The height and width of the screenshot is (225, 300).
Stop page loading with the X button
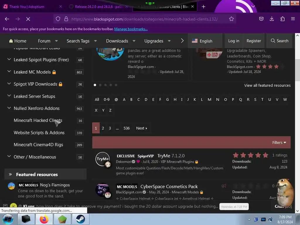pos(28,19)
